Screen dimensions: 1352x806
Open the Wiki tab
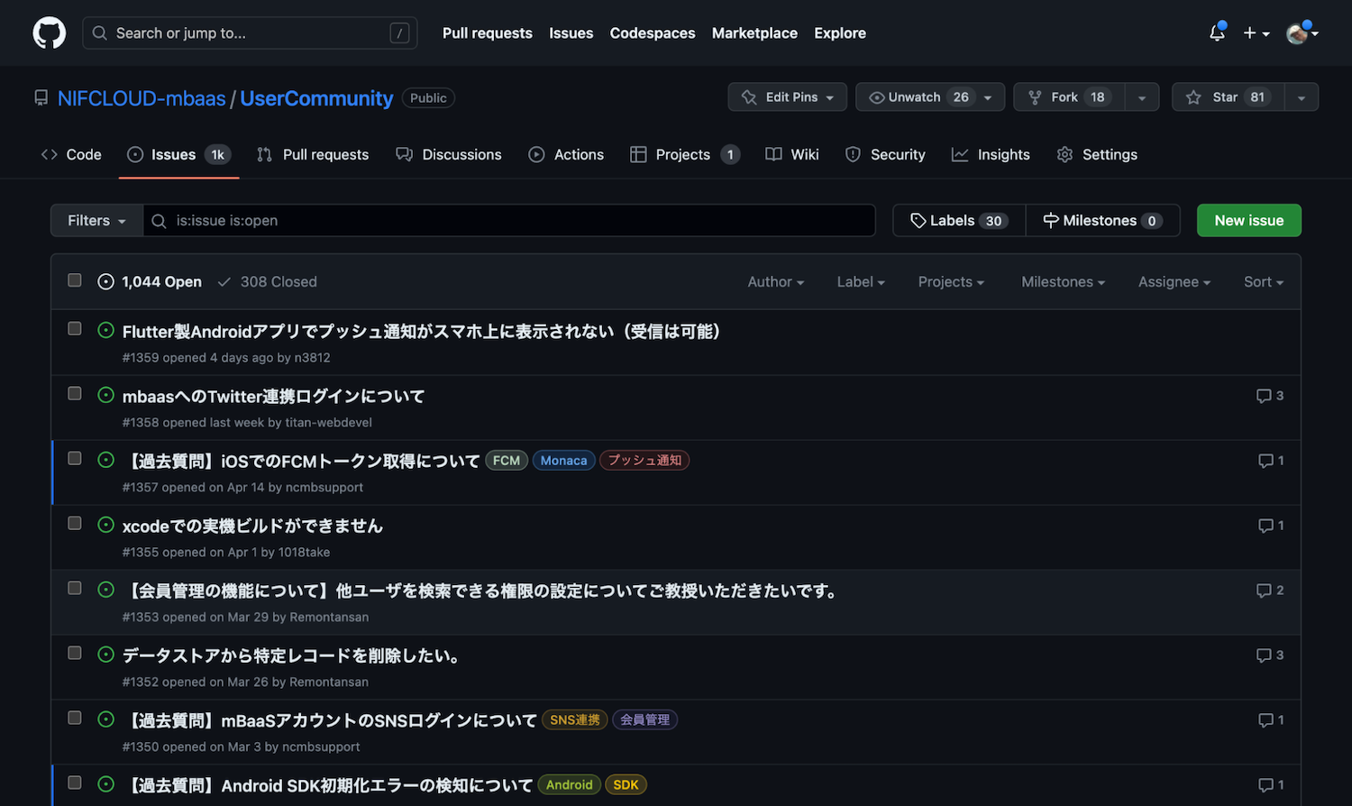[x=792, y=155]
